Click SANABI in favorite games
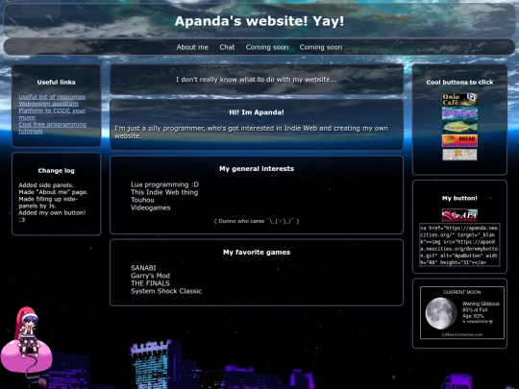 (143, 268)
